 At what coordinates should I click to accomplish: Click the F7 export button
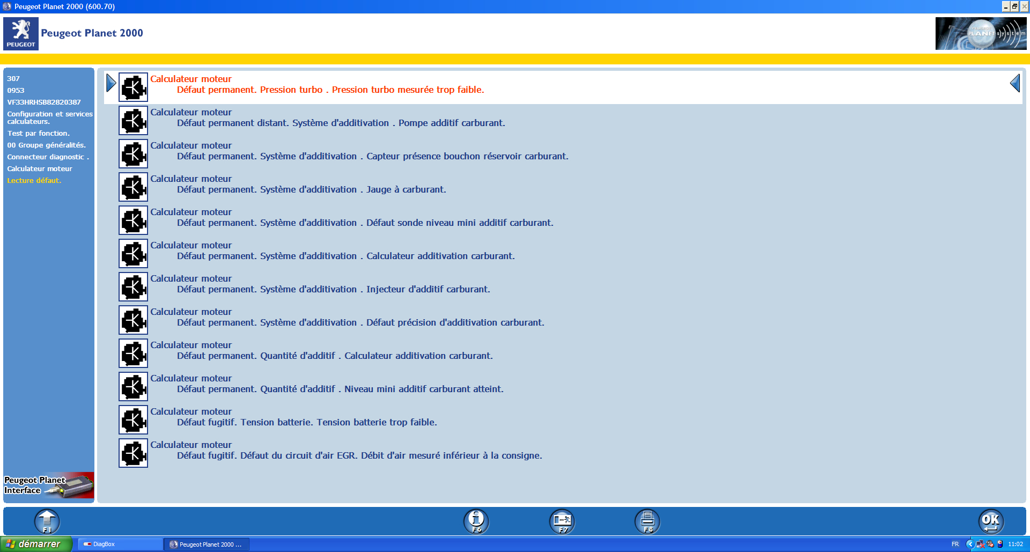[562, 521]
